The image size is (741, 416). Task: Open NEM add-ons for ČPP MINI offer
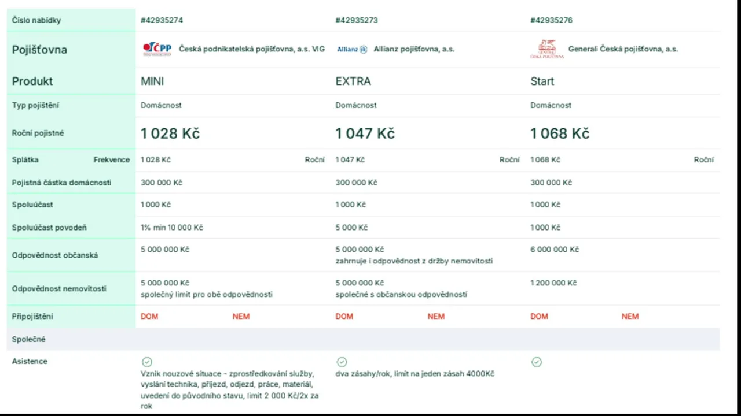point(241,316)
